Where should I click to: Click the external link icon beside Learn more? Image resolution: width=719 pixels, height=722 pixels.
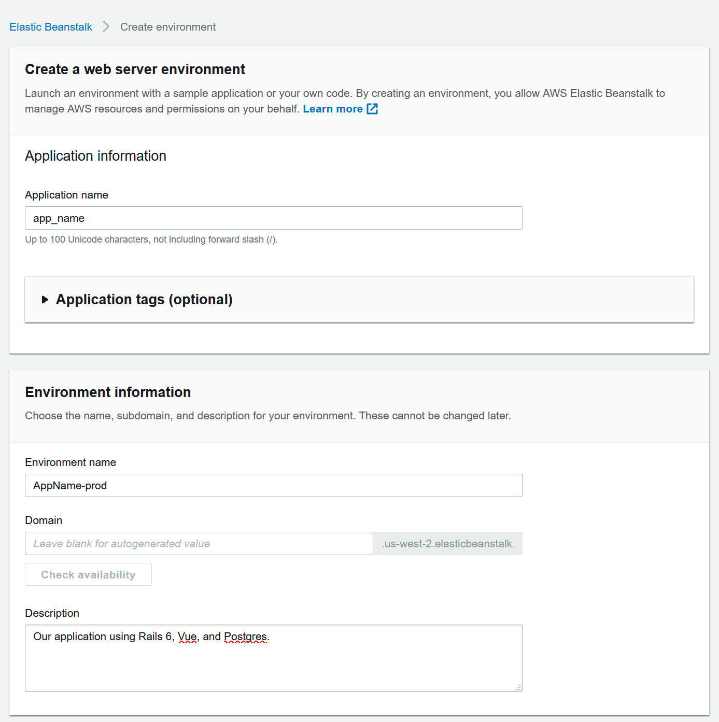372,109
